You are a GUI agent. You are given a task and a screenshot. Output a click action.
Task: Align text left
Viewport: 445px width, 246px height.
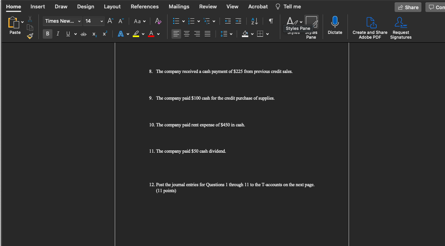[176, 33]
